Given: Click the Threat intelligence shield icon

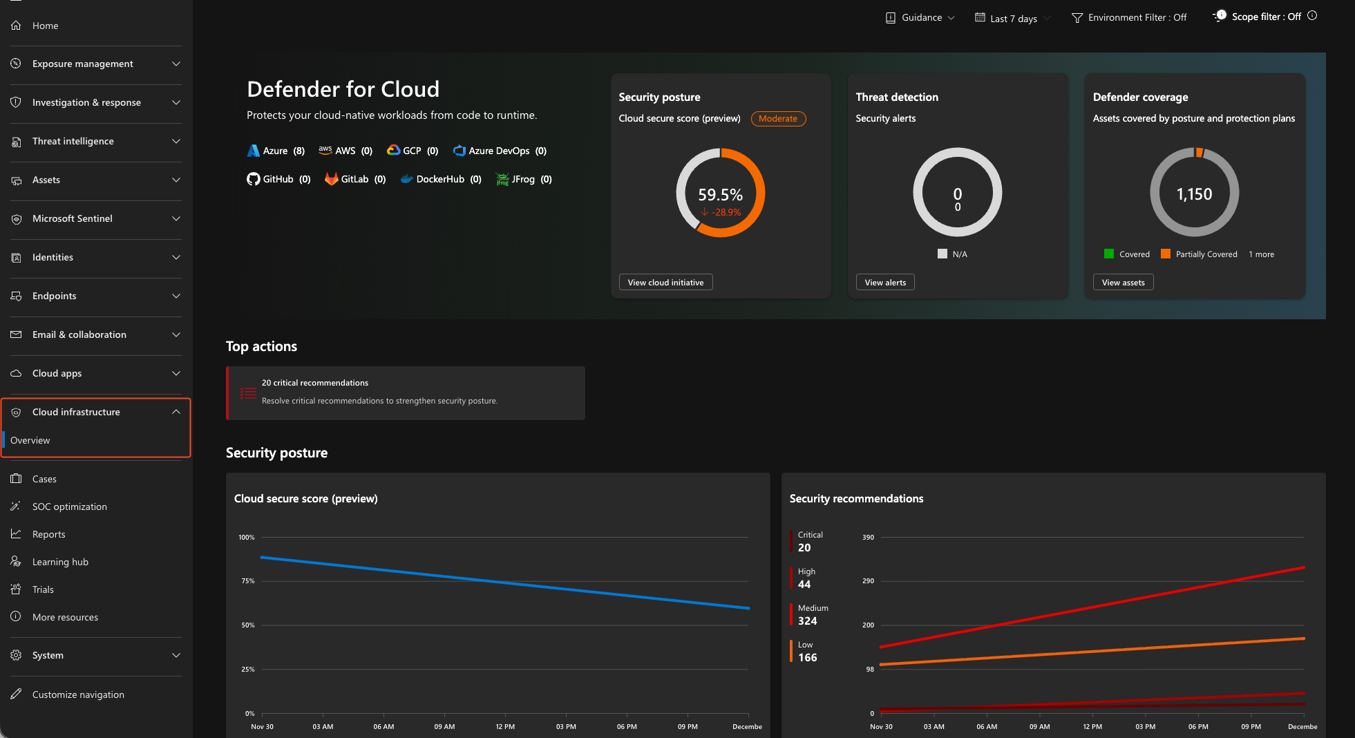Looking at the screenshot, I should point(16,141).
